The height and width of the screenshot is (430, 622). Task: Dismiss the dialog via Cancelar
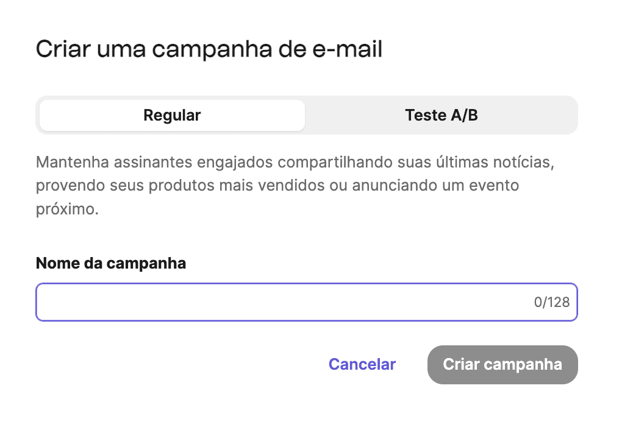coord(362,364)
